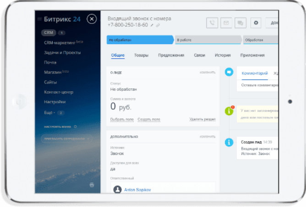Open Контакт-центр in sidebar
The height and width of the screenshot is (207, 306).
[x=59, y=92]
